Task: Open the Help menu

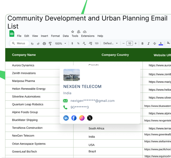Action: [100, 36]
